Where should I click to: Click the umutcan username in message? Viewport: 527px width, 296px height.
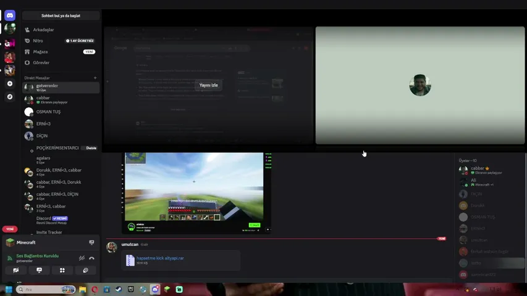pyautogui.click(x=130, y=244)
